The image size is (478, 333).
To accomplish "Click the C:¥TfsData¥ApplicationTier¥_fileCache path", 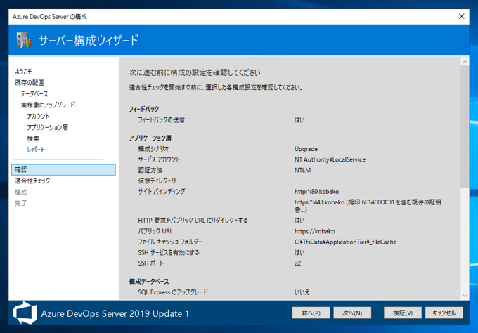I will point(345,242).
